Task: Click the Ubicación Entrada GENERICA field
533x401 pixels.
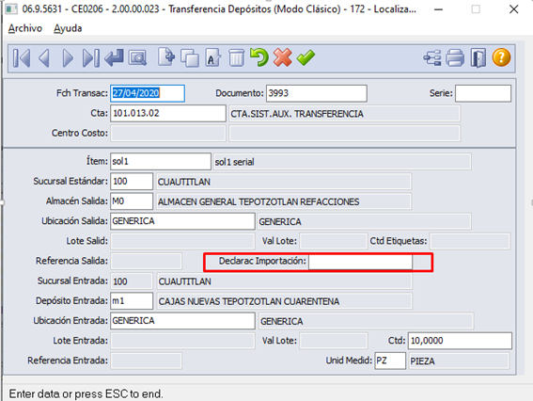Action: [x=182, y=321]
